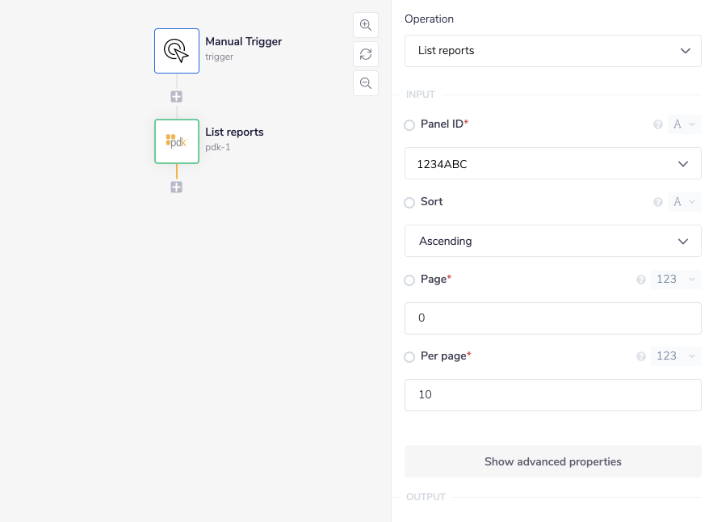Screen dimensions: 713x522
Task: Focus the Per page input field
Action: pyautogui.click(x=552, y=395)
